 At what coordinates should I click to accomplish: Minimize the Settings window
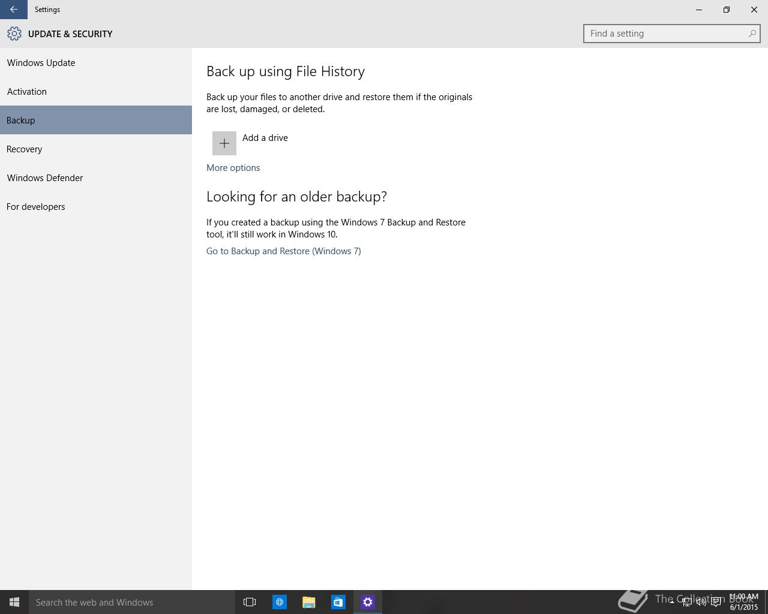(699, 10)
